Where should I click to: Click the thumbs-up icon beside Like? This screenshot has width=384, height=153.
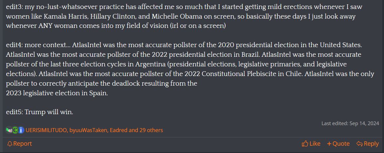(305, 144)
